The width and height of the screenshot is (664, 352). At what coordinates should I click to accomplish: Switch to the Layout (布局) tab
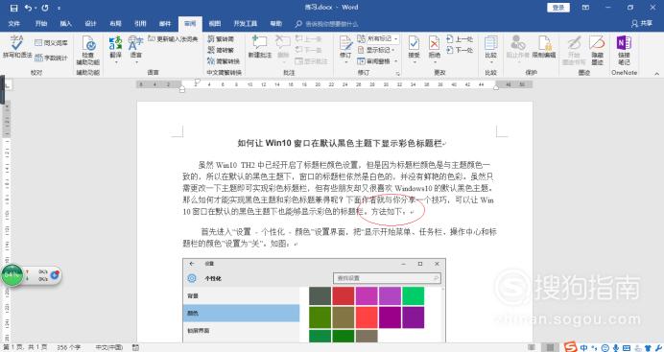(x=115, y=24)
